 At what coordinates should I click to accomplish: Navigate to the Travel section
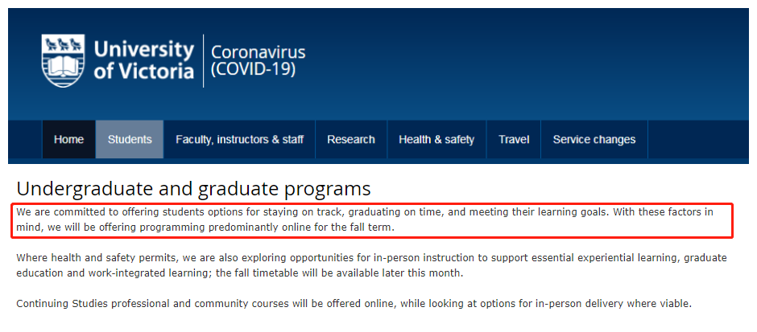pos(514,140)
